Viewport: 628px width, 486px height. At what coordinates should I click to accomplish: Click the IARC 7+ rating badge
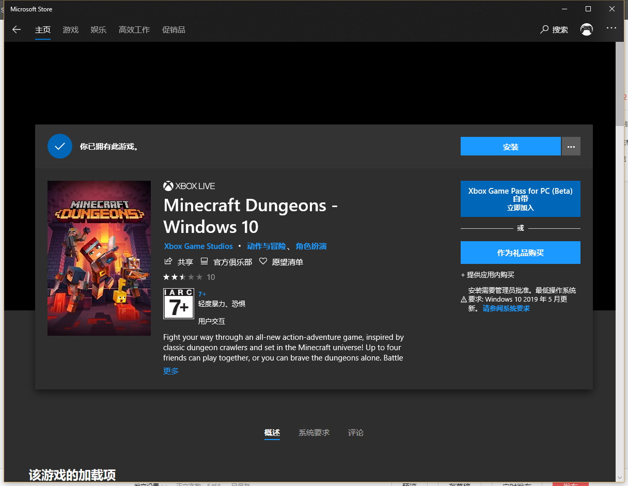[x=179, y=303]
